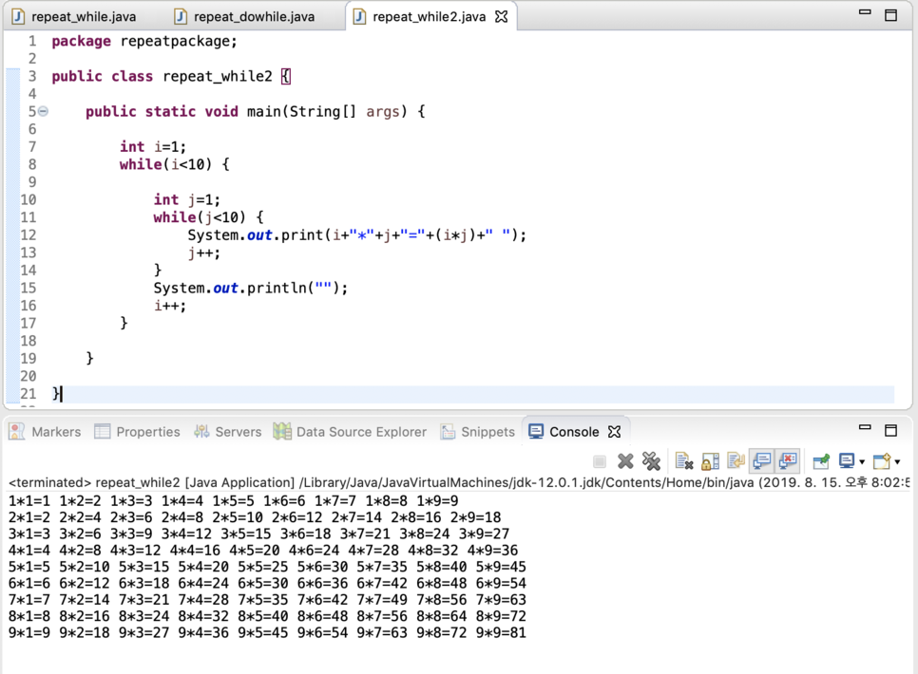The height and width of the screenshot is (674, 918).
Task: Click the Open Console icon
Action: tap(882, 461)
